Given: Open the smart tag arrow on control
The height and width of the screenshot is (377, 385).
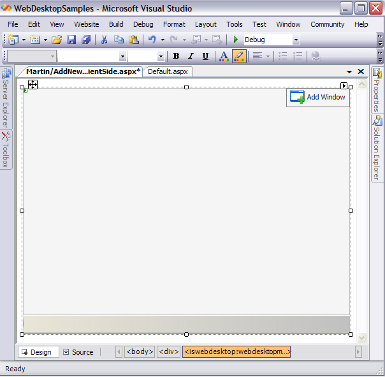Looking at the screenshot, I should (x=344, y=85).
